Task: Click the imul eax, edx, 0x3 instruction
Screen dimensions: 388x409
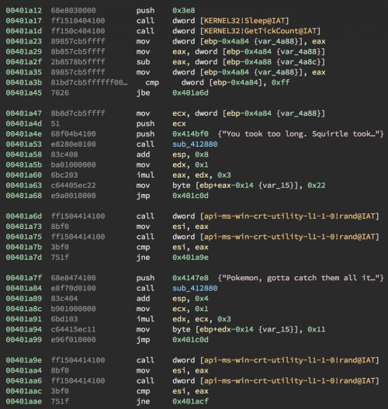Action: point(184,175)
